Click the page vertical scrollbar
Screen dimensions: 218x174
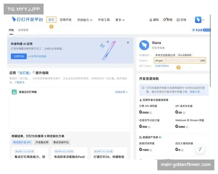(x=210, y=51)
